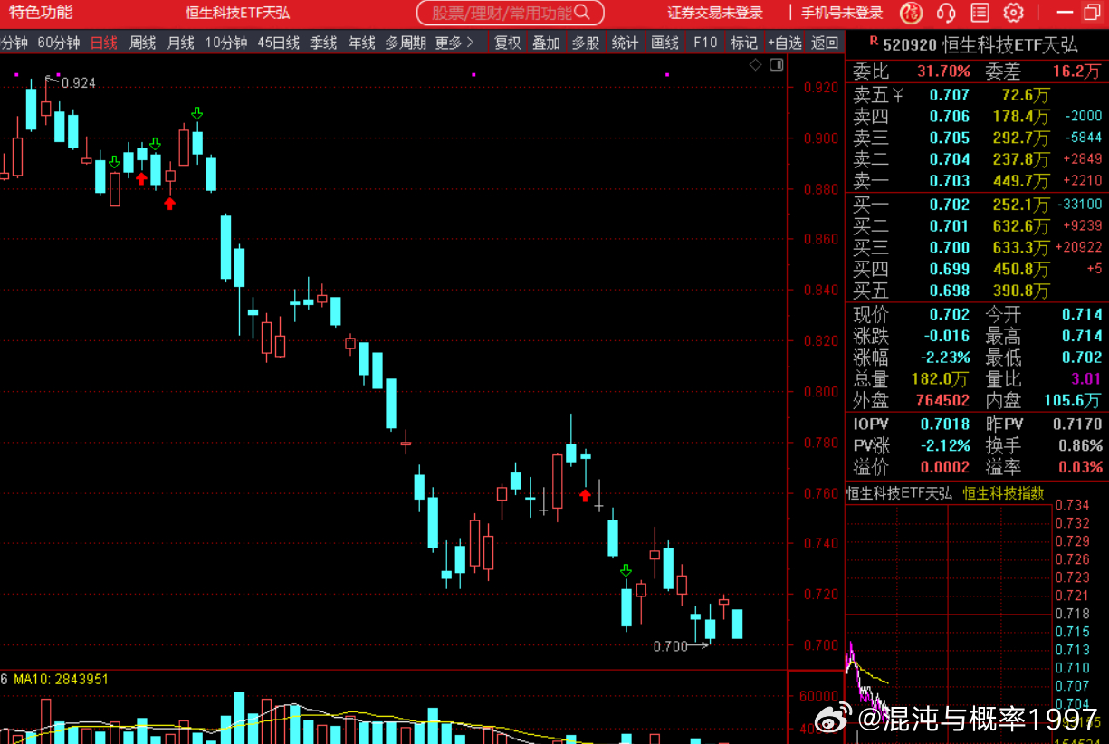Click the MA10: 2843951 indicator label
This screenshot has height=744, width=1109.
[62, 679]
